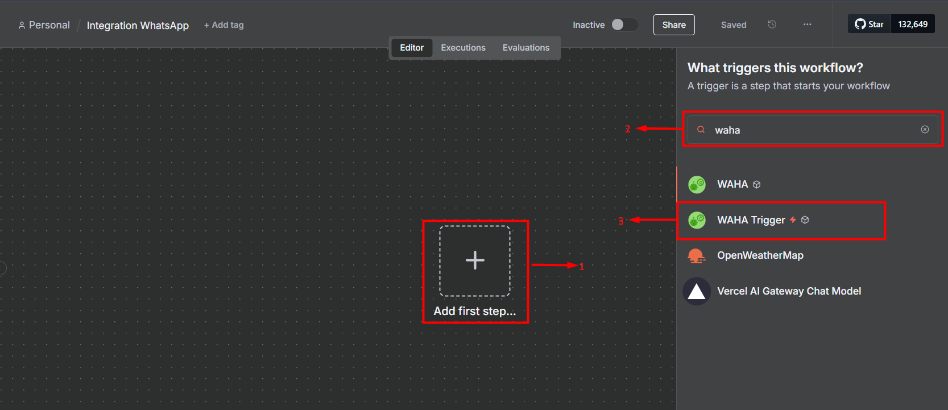The height and width of the screenshot is (410, 948).
Task: Click the OpenWeatherMap node icon
Action: (697, 256)
